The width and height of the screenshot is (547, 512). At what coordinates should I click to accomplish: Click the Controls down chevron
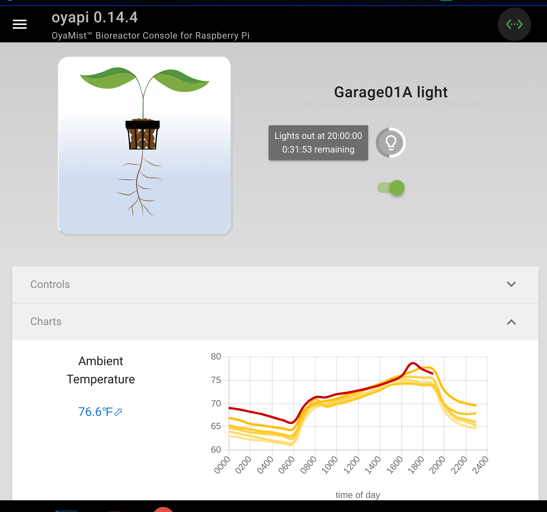pyautogui.click(x=511, y=284)
